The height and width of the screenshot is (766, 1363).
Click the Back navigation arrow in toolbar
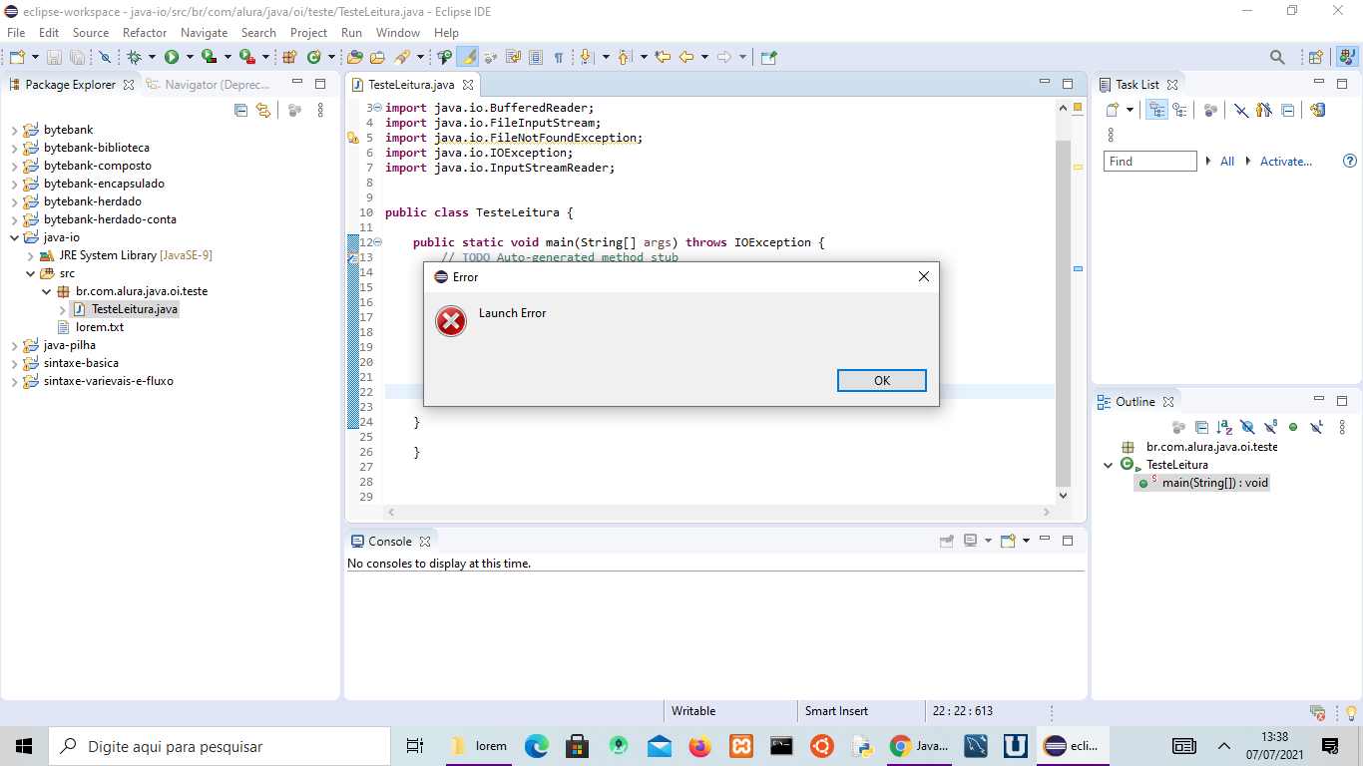(x=686, y=58)
